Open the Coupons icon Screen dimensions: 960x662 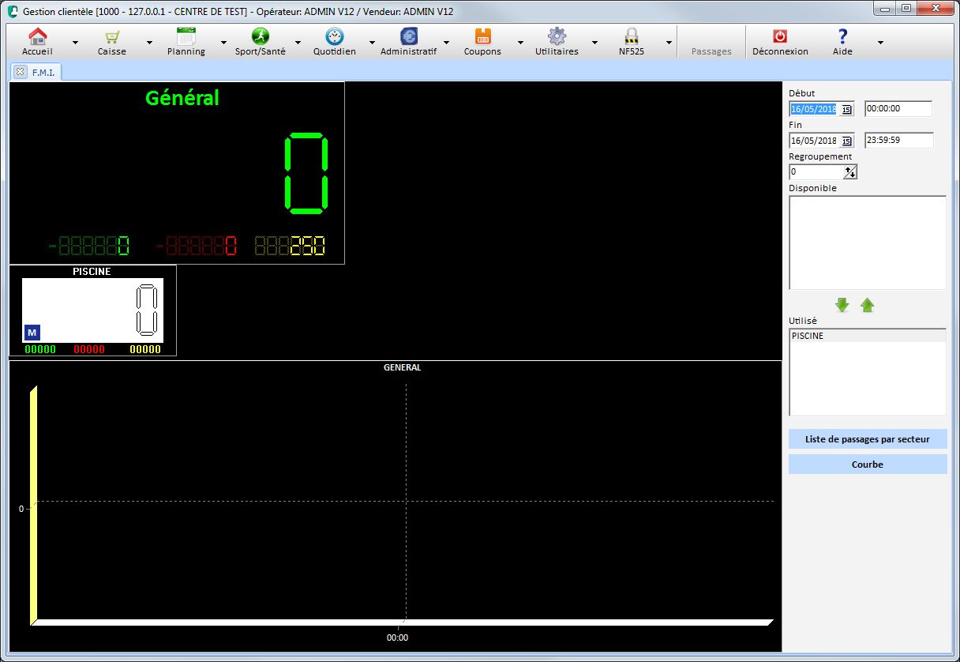pos(482,37)
